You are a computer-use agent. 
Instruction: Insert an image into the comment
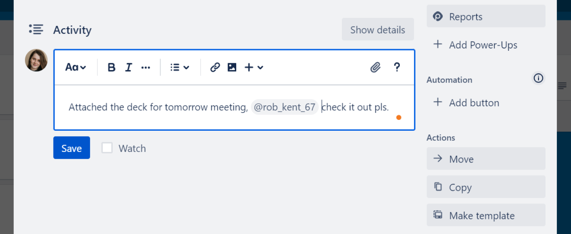tap(232, 67)
